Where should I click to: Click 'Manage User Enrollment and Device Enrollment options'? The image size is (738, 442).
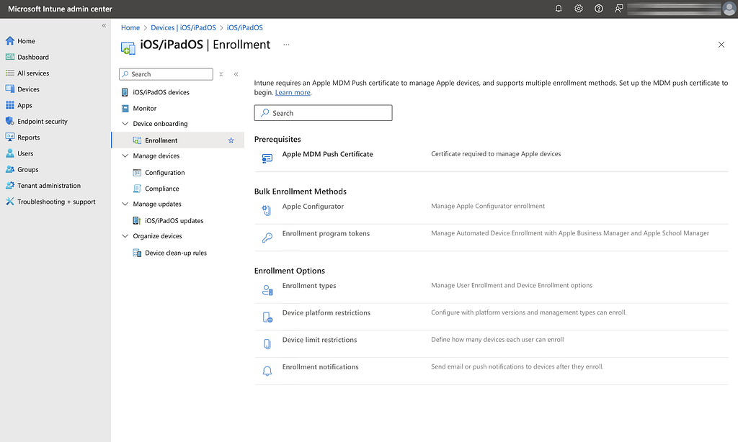pyautogui.click(x=512, y=285)
